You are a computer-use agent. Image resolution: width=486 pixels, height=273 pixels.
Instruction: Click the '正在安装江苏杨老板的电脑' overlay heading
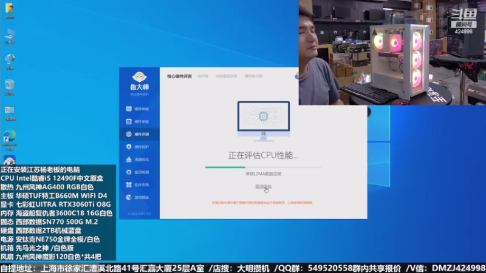click(x=40, y=170)
